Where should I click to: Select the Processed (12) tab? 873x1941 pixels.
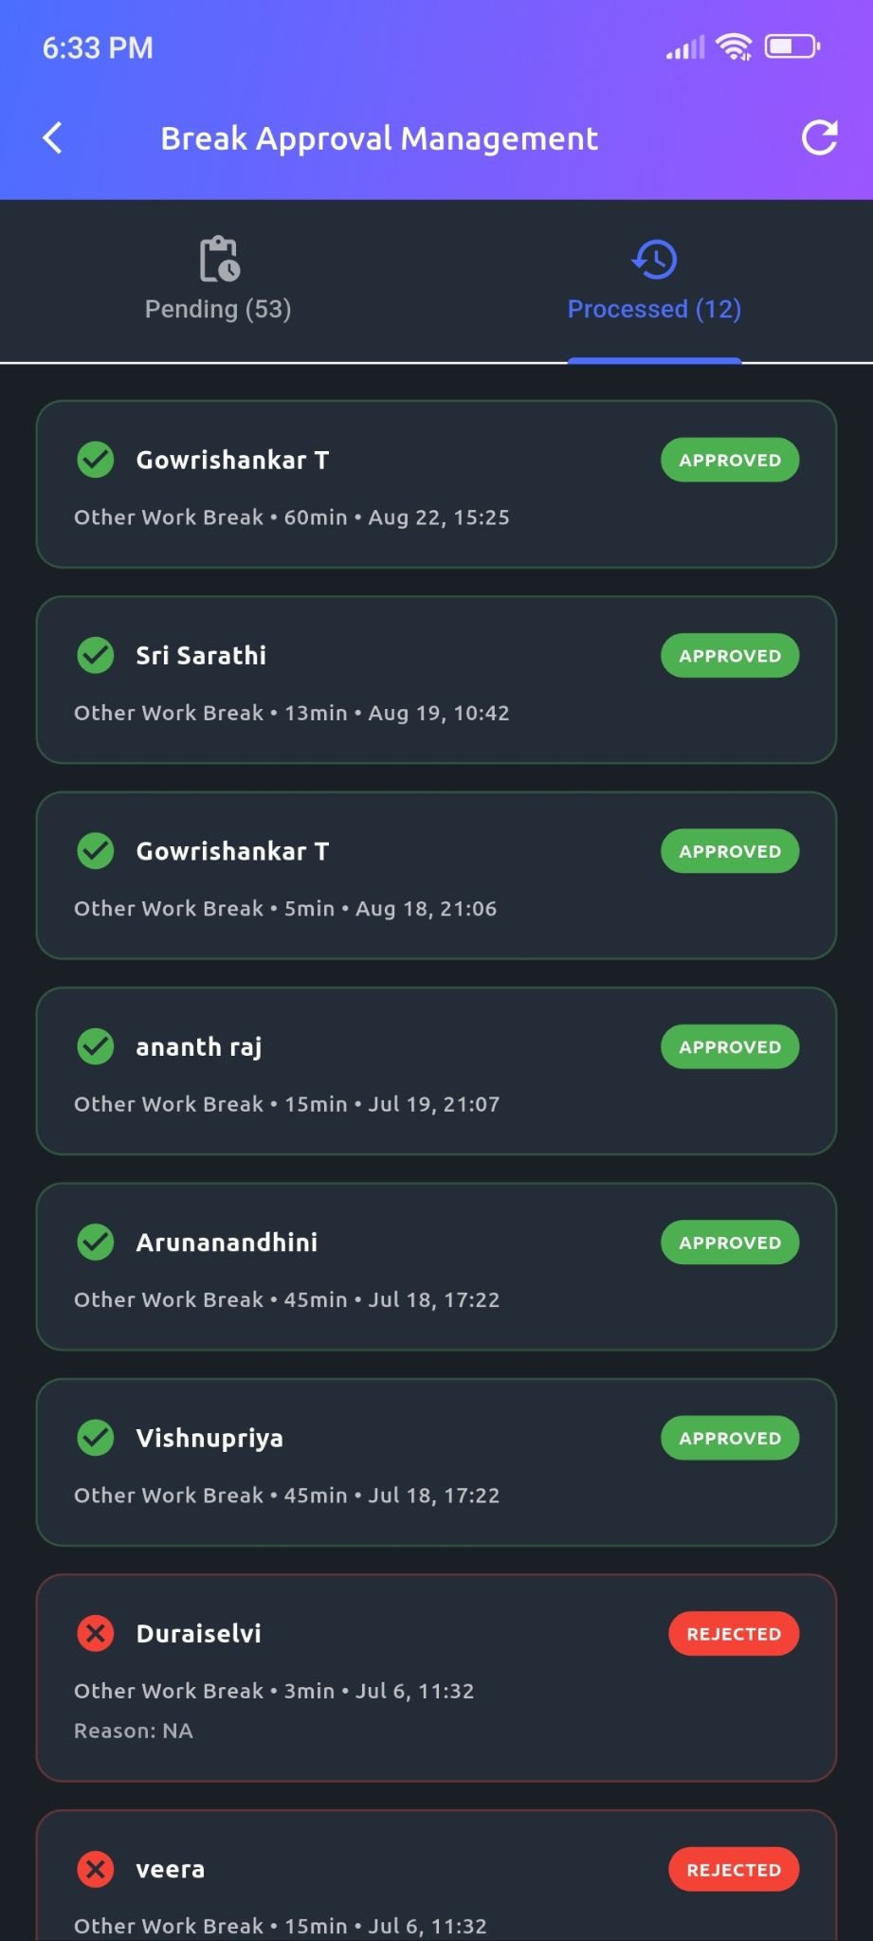(x=654, y=309)
